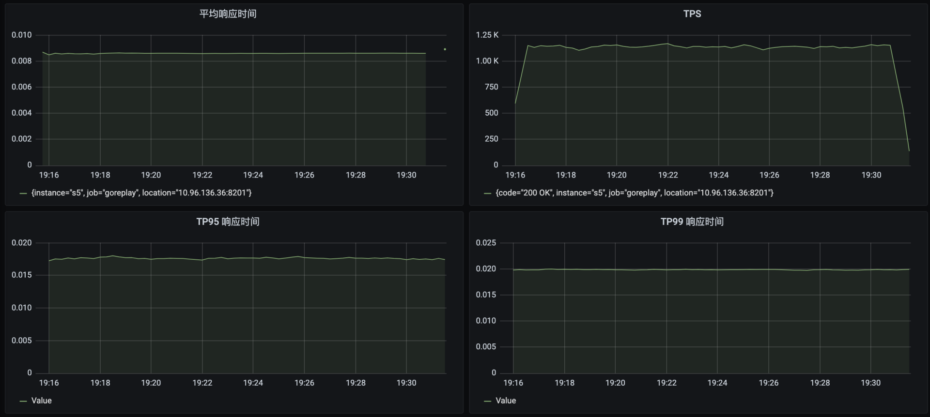This screenshot has height=417, width=930.
Task: Click the 19:20 x-axis label in TPS panel
Action: pos(617,175)
